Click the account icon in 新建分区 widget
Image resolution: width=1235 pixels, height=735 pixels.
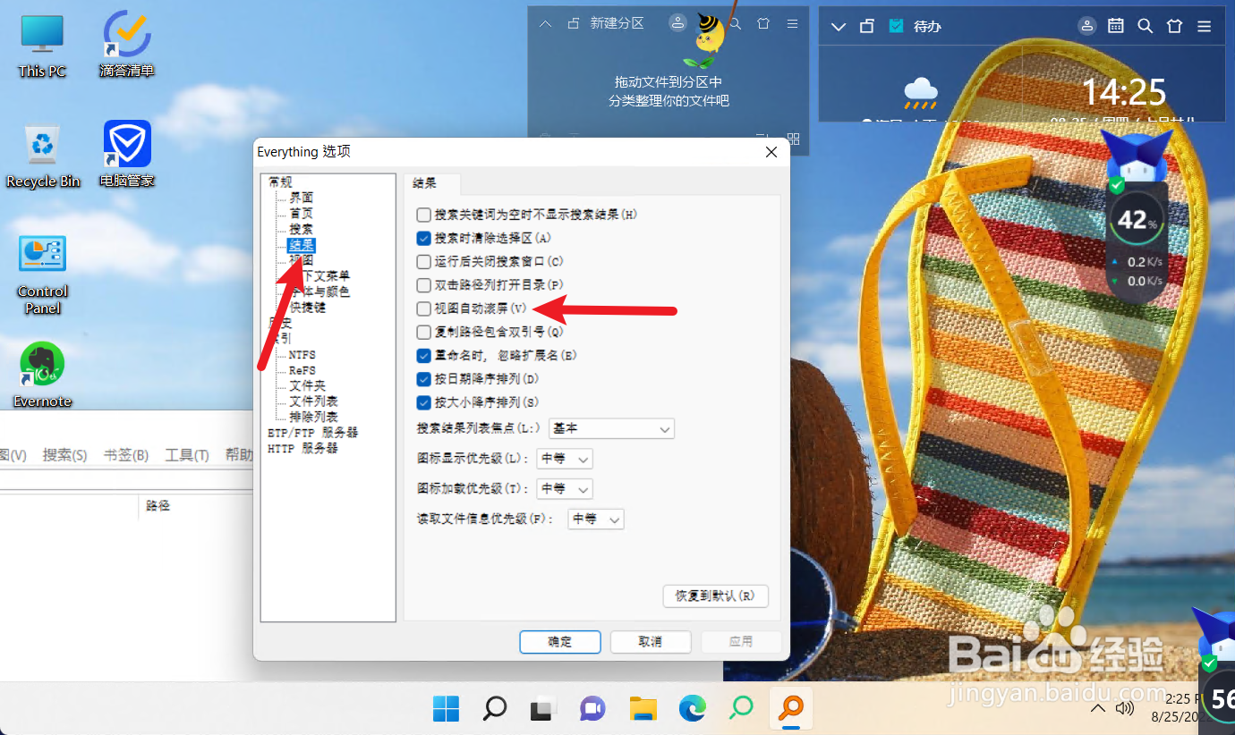(x=678, y=23)
